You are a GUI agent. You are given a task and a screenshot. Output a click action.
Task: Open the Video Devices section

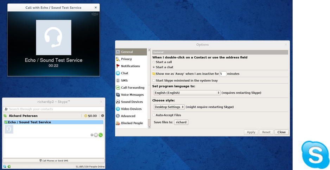click(131, 109)
